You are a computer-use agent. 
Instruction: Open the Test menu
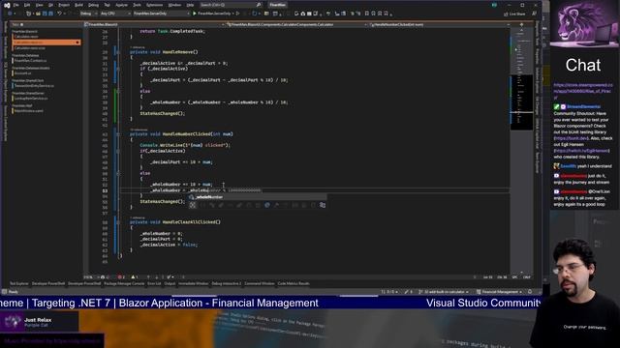coord(107,5)
